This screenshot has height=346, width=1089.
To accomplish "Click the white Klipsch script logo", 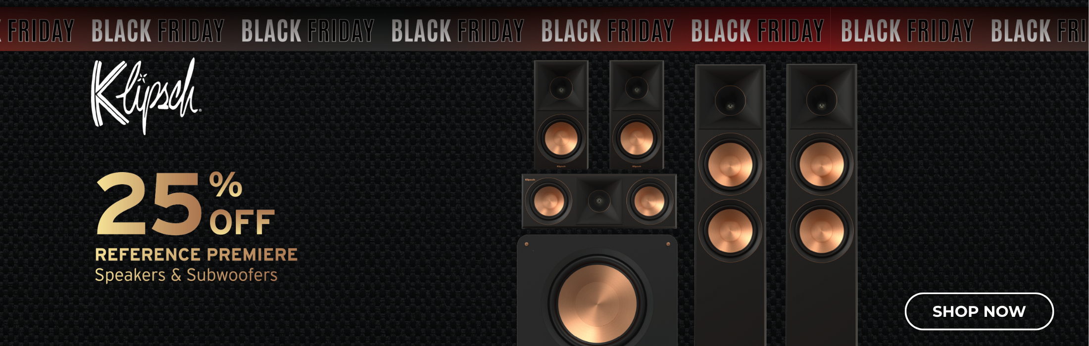I will coord(146,96).
